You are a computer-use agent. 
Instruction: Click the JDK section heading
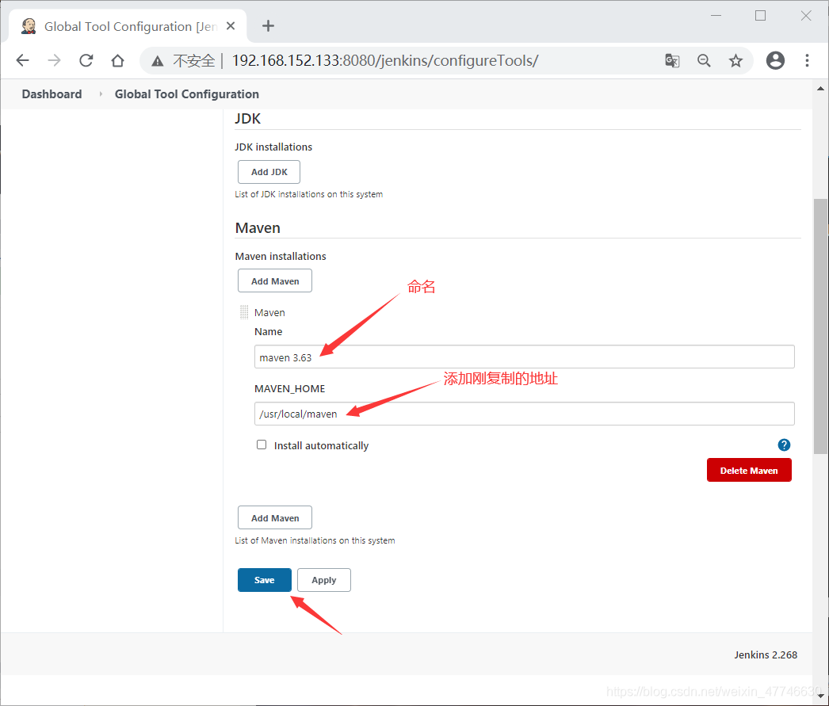point(247,118)
